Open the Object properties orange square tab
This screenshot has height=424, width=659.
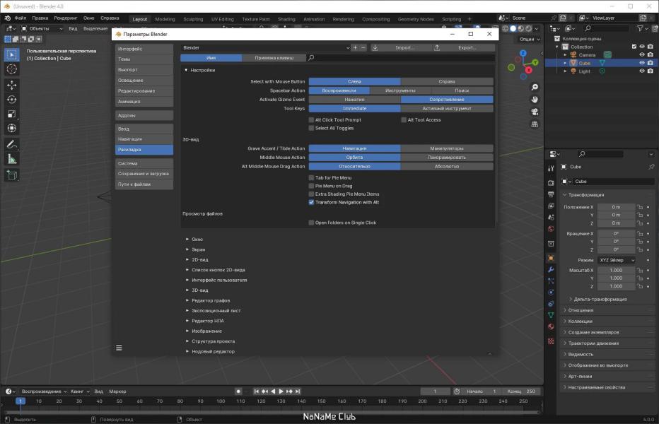(x=551, y=258)
